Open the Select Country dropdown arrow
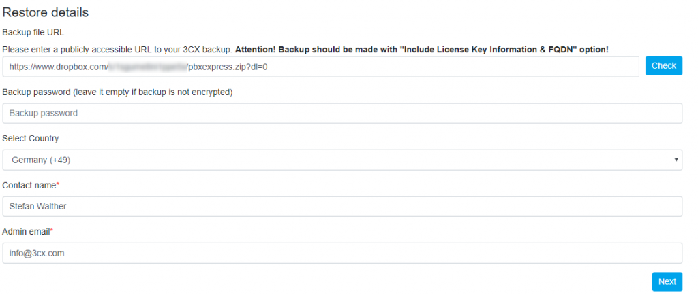The image size is (698, 295). [676, 160]
